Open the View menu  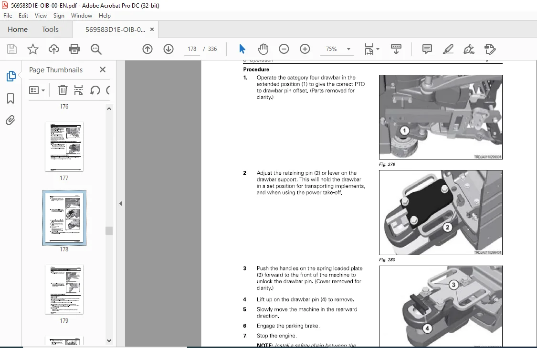tap(41, 16)
